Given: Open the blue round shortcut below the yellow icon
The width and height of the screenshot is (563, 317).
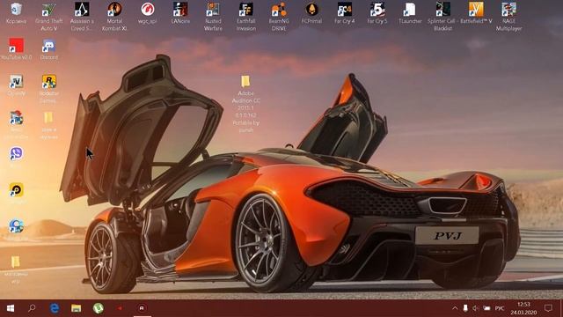Looking at the screenshot, I should (x=16, y=225).
